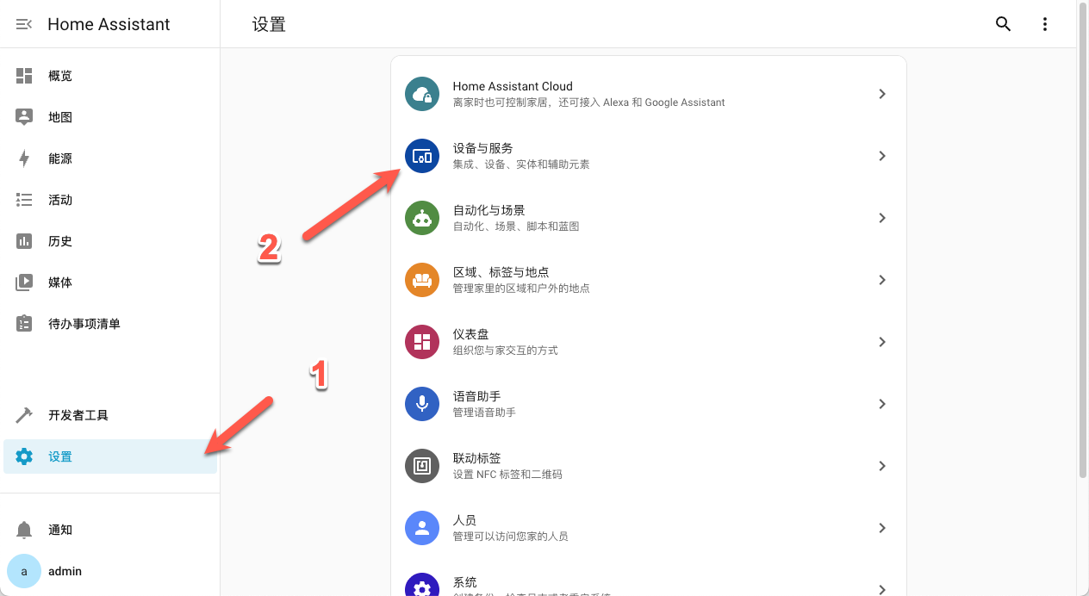Open 通知 from the sidebar

(x=24, y=529)
